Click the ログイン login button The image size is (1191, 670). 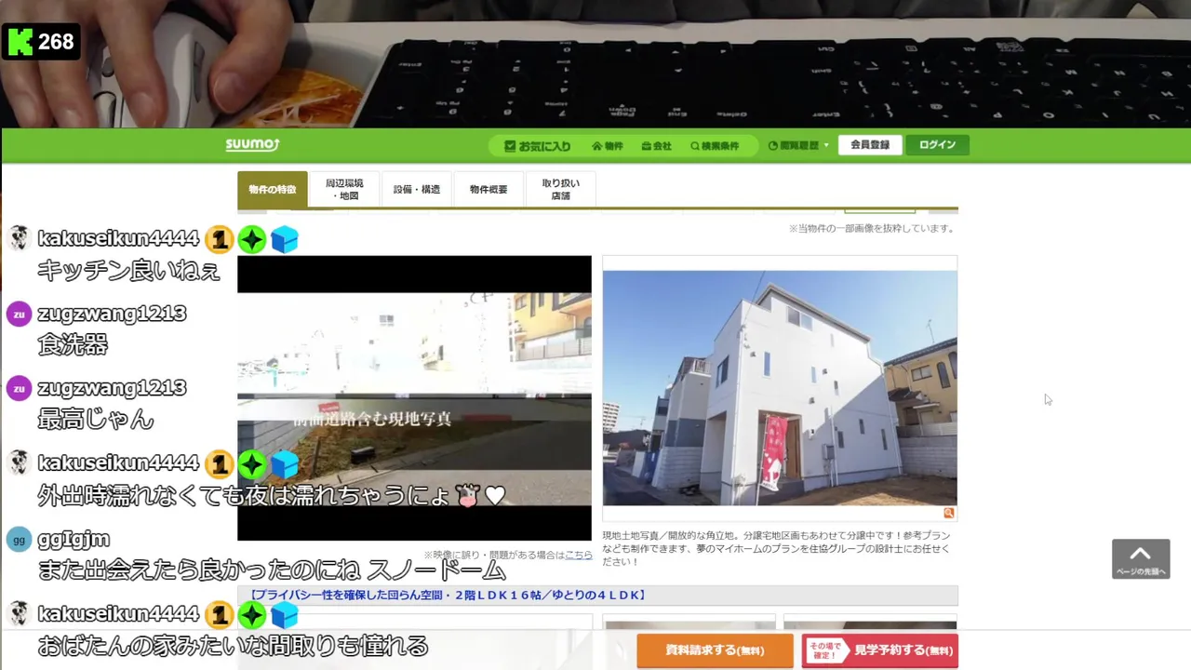click(937, 145)
